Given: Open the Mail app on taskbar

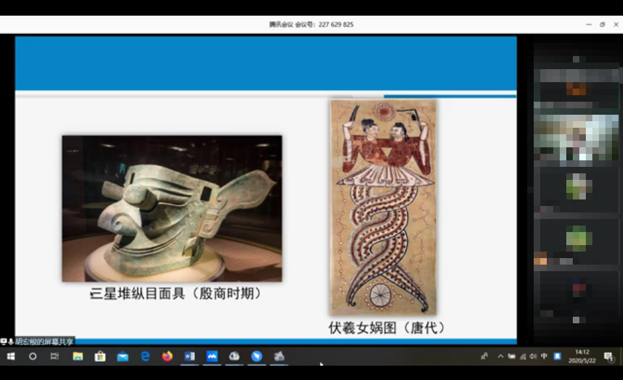Looking at the screenshot, I should (123, 357).
